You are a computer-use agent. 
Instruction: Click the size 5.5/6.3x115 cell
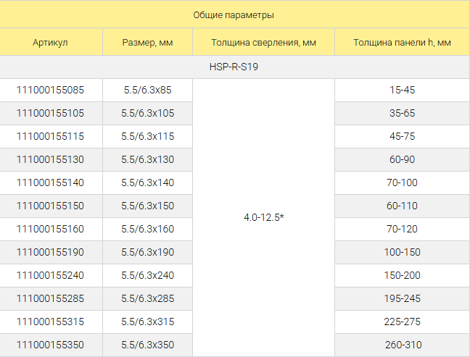147,136
